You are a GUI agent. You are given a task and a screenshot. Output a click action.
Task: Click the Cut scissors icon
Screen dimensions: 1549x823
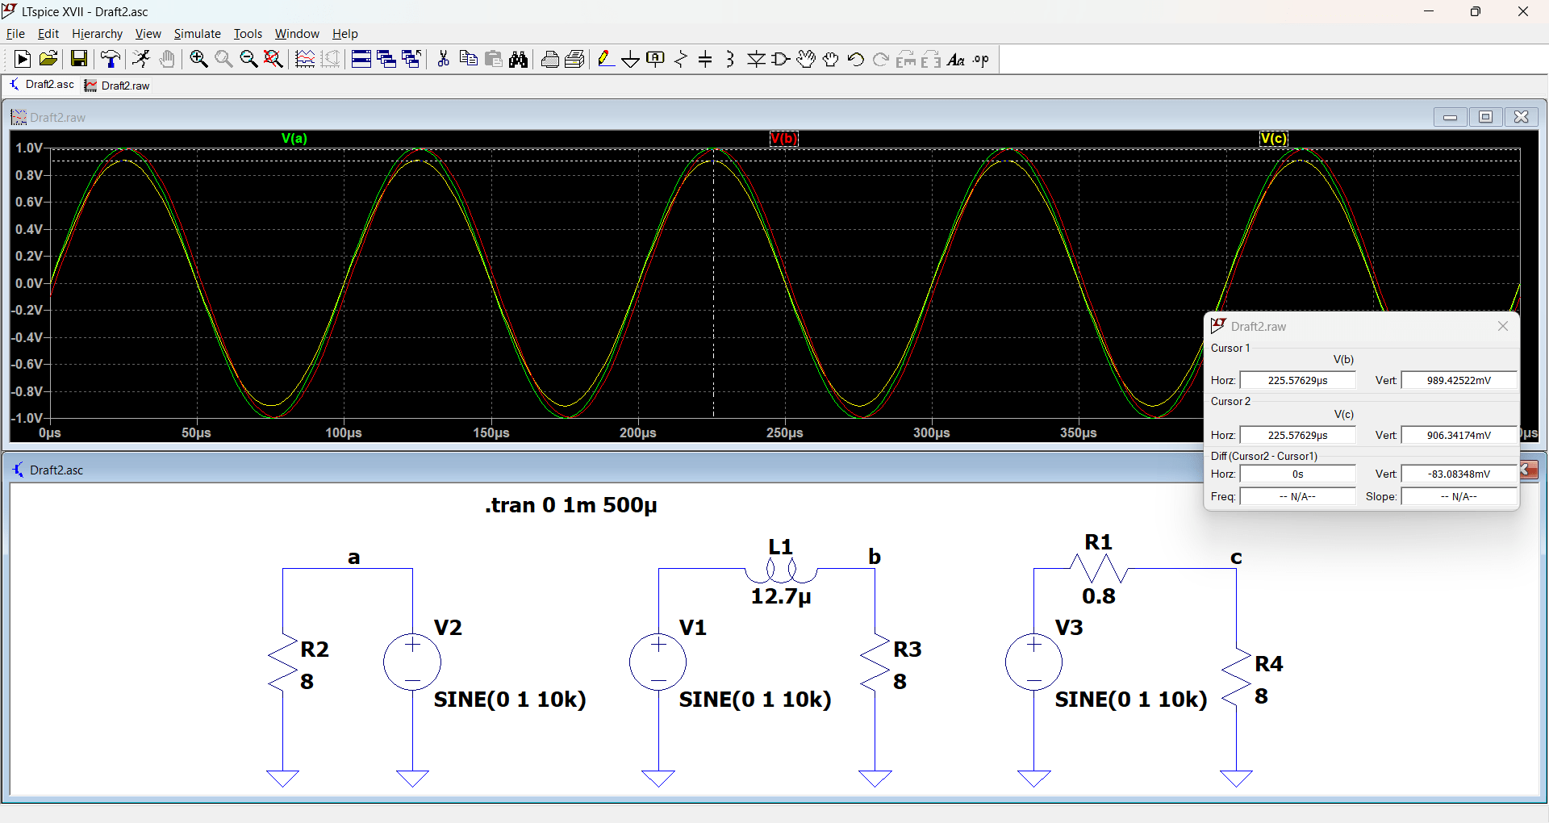(443, 59)
